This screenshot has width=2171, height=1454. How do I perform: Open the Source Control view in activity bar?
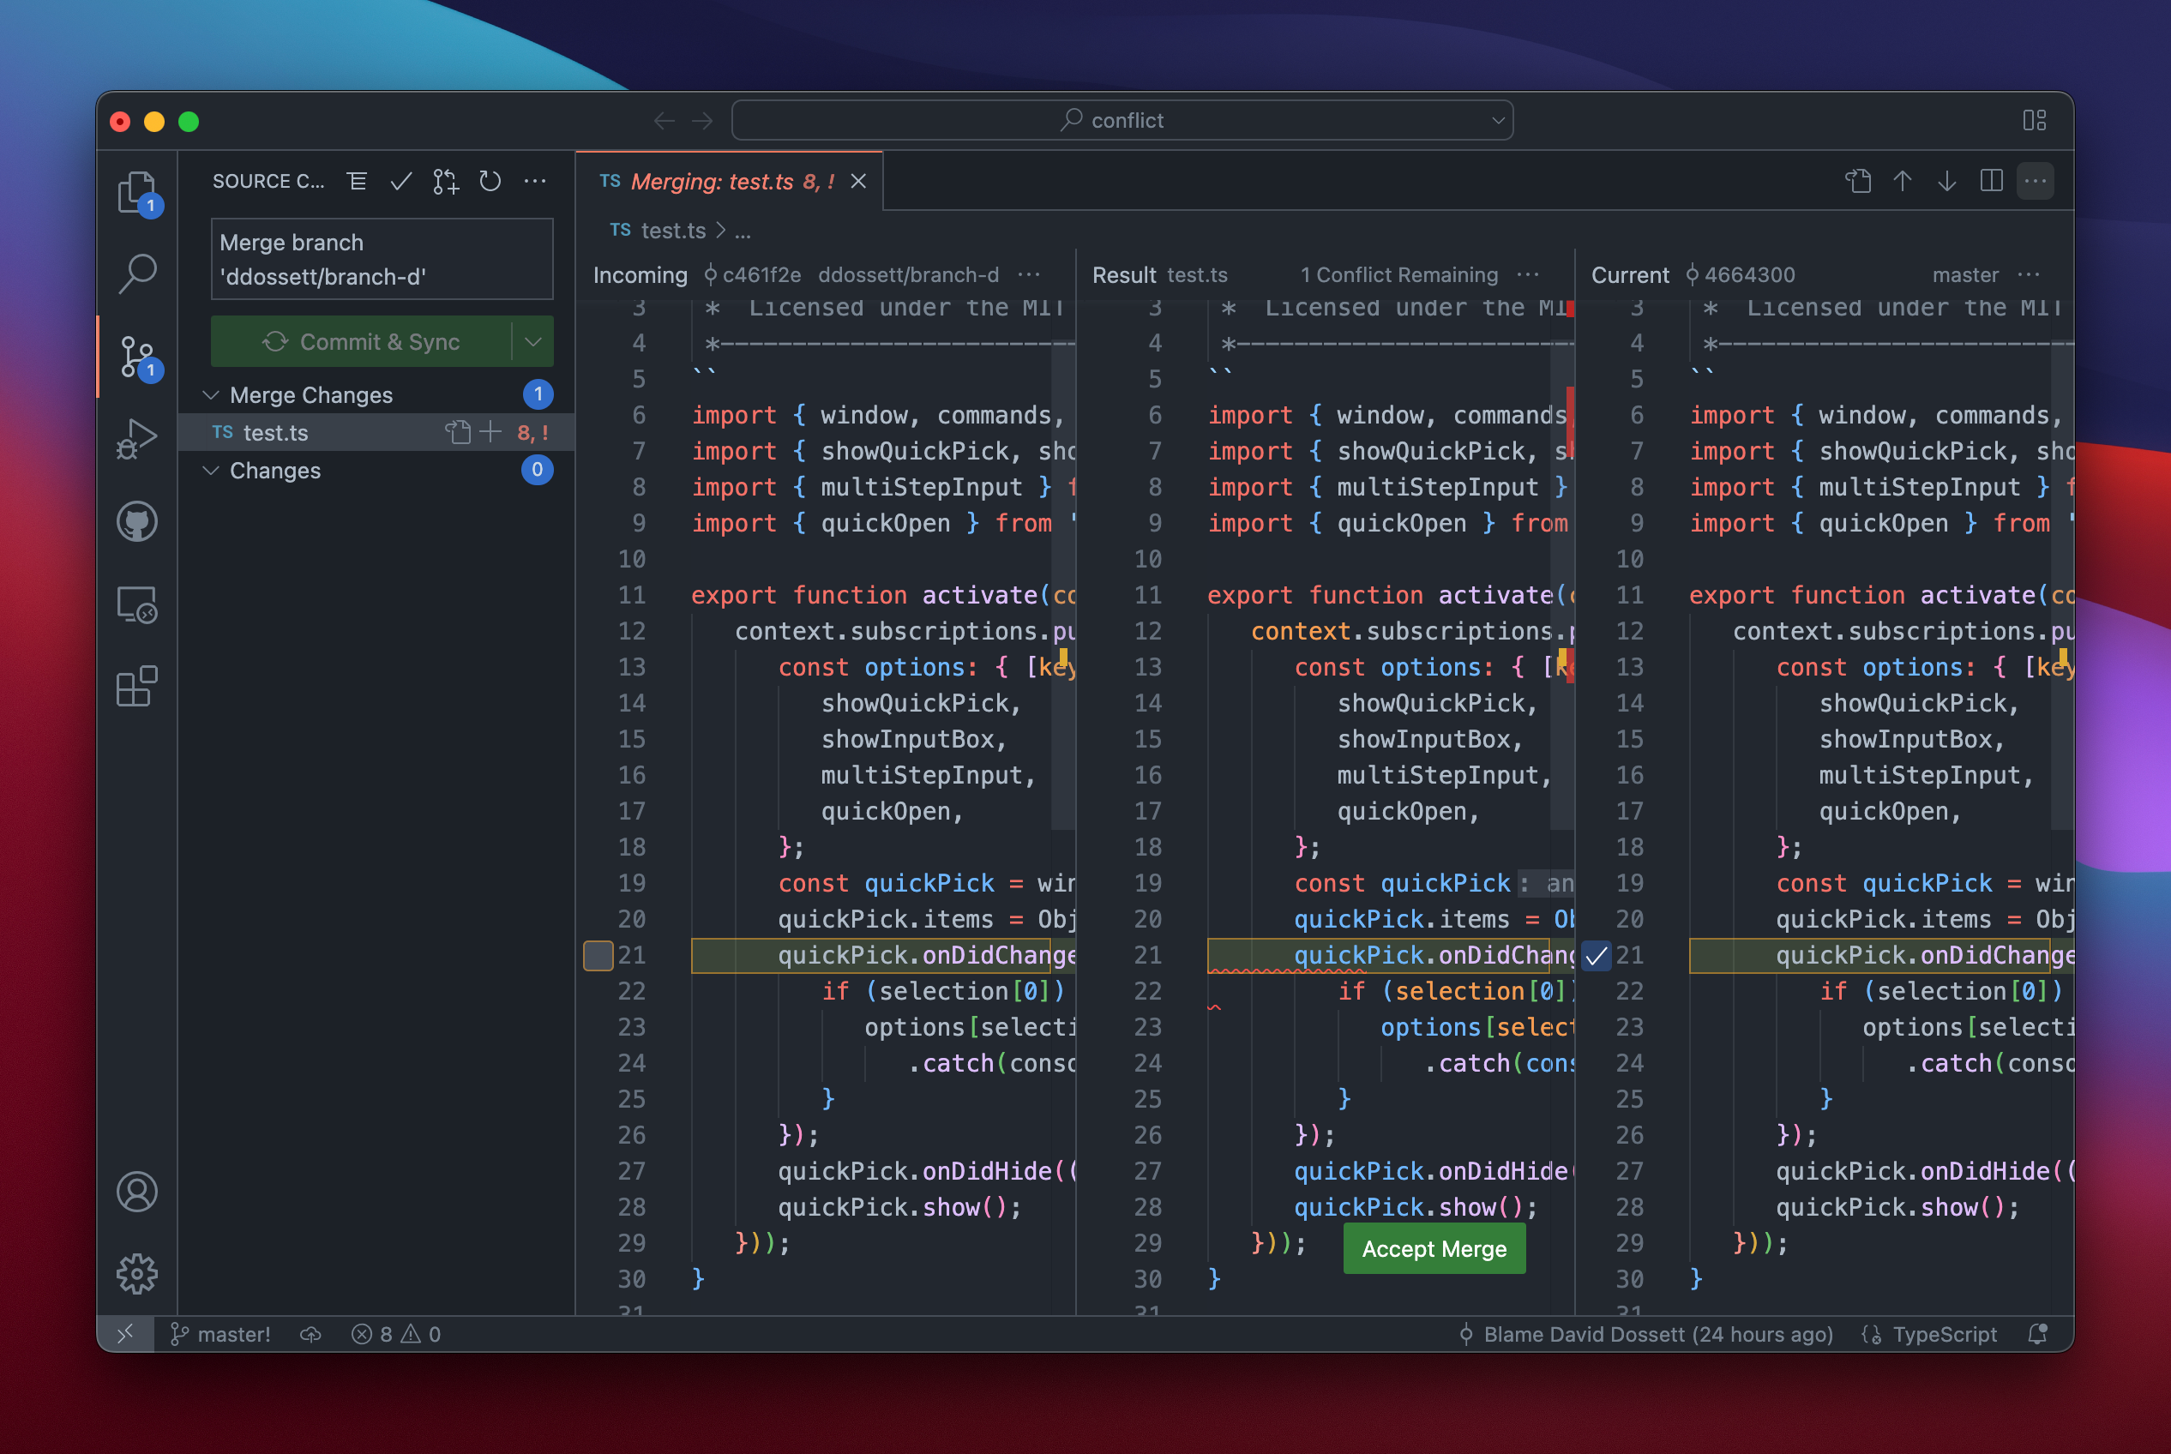[137, 357]
